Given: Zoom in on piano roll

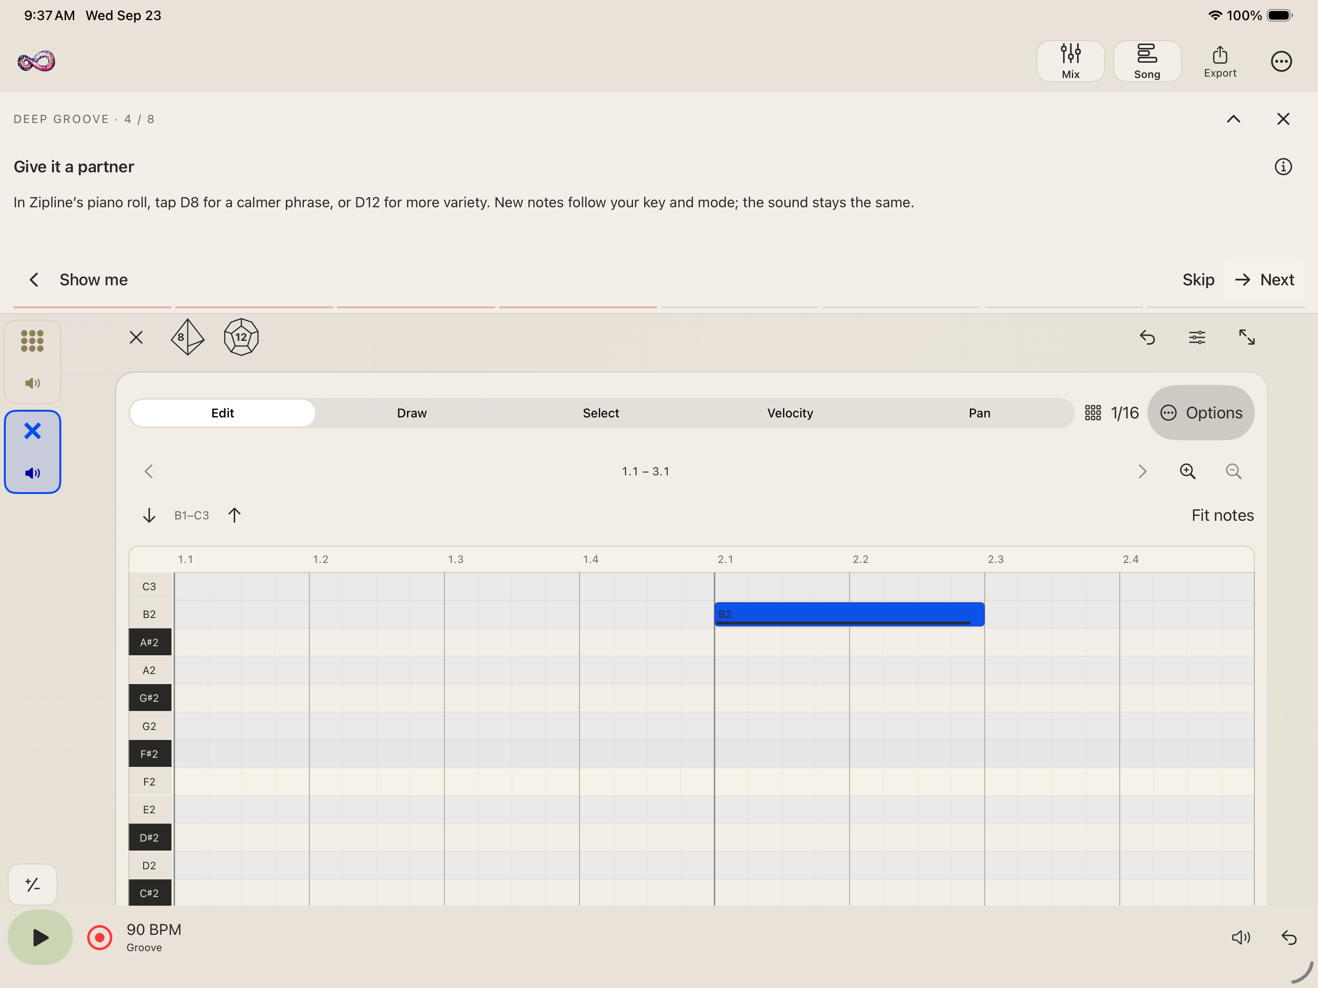Looking at the screenshot, I should 1188,472.
